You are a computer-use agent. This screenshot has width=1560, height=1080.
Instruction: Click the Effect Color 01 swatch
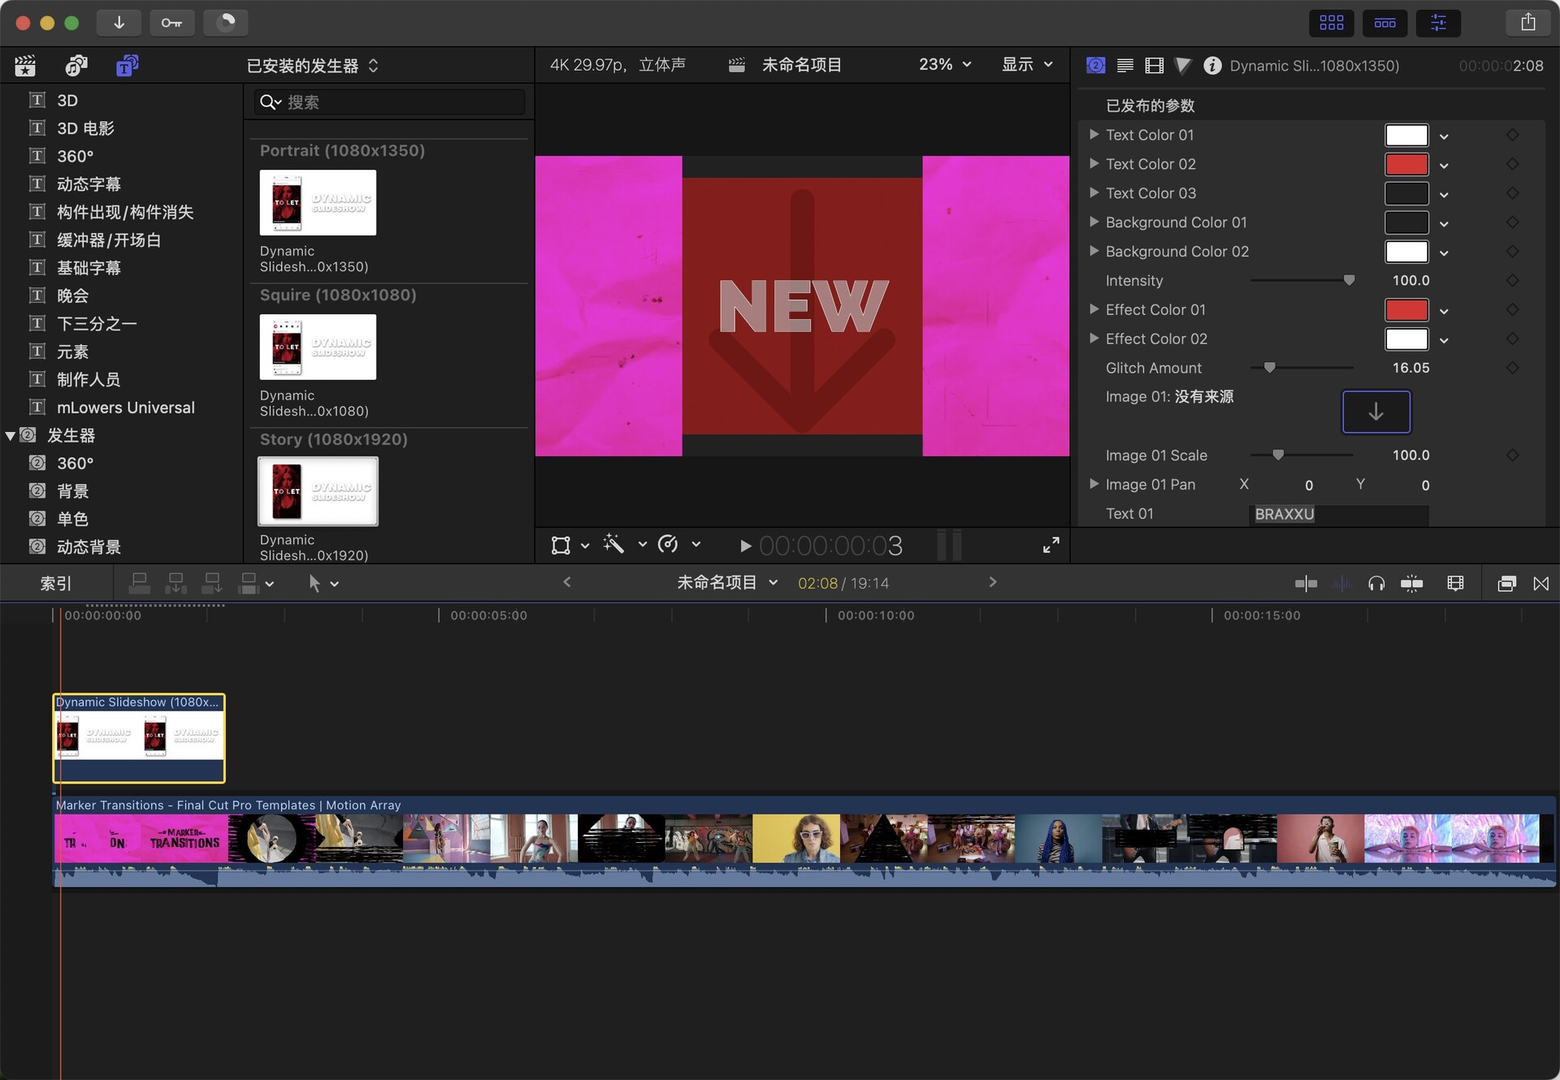click(x=1406, y=310)
